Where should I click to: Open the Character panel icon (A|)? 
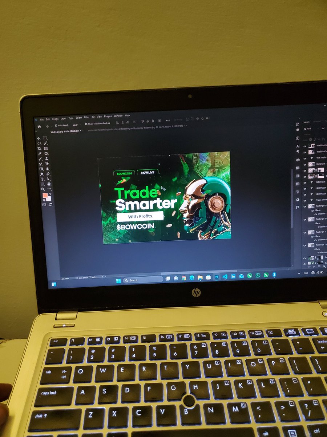[298, 146]
